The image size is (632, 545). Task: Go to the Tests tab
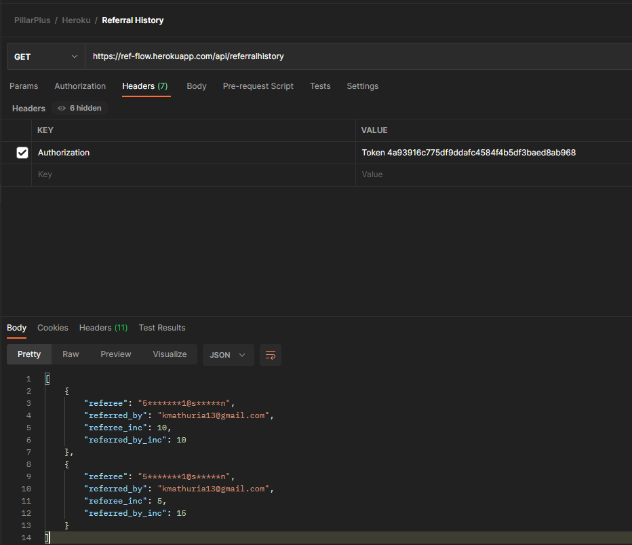[x=320, y=86]
